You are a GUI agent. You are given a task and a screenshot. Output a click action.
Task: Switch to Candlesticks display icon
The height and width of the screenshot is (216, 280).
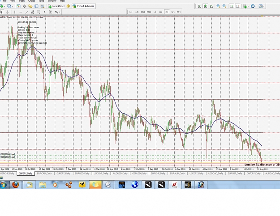tap(205, 6)
